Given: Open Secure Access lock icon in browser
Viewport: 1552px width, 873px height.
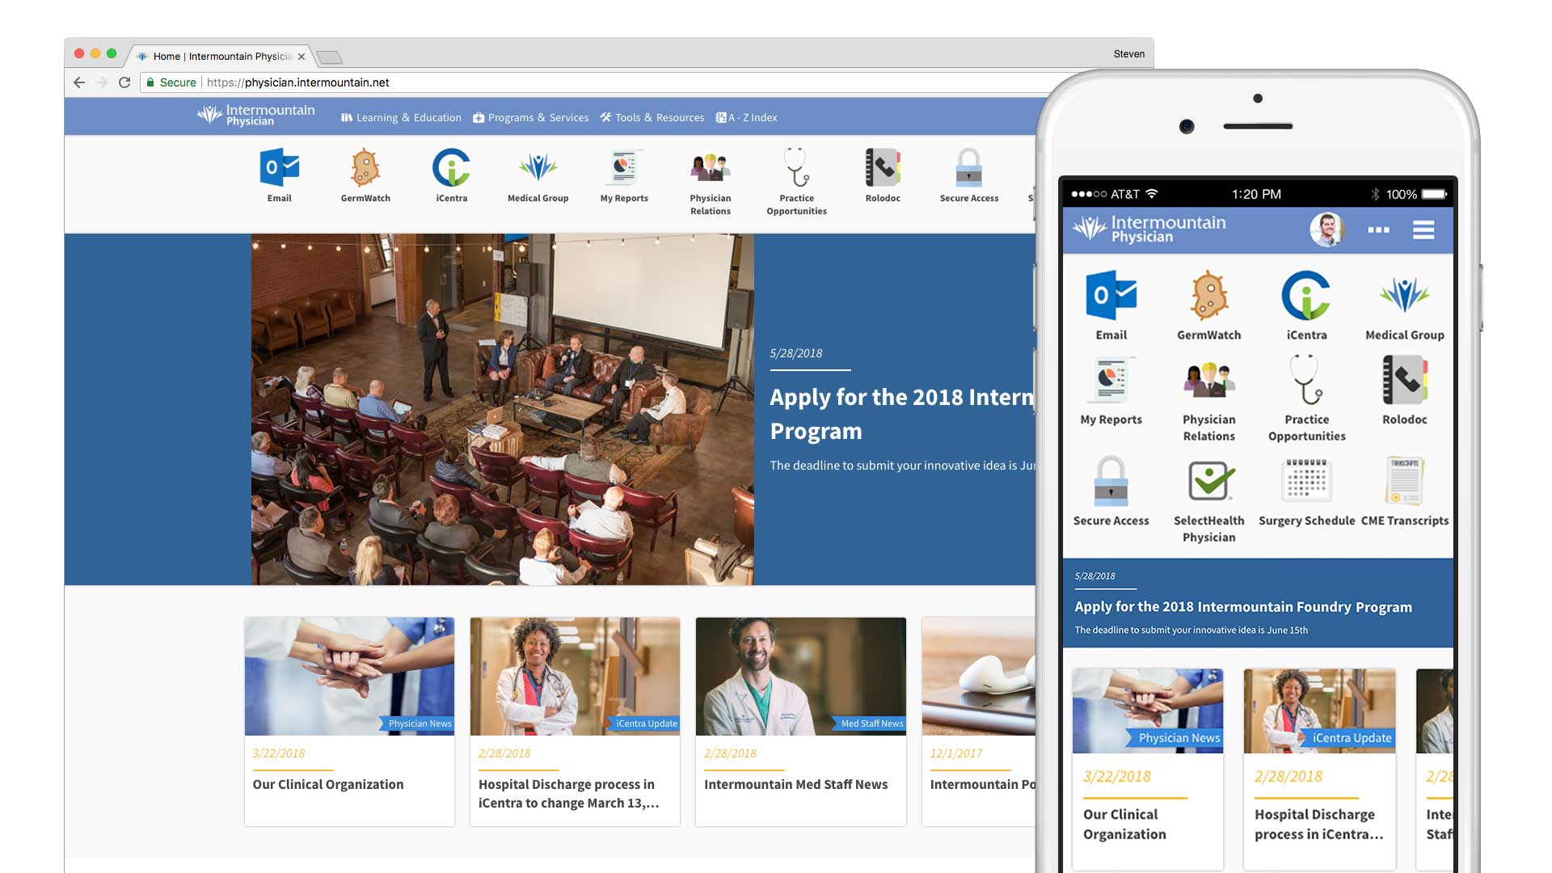Looking at the screenshot, I should (x=968, y=168).
